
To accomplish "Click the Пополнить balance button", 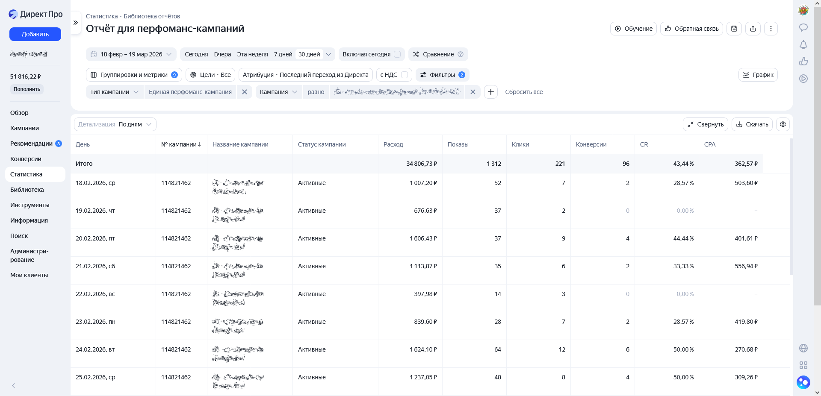I will [27, 89].
